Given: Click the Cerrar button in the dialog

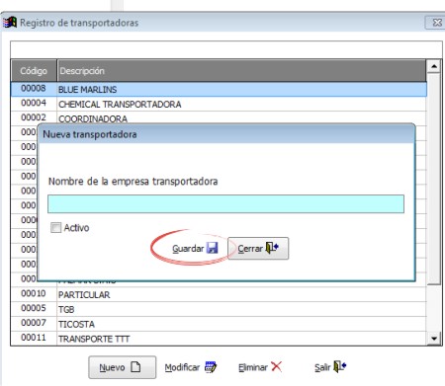Looking at the screenshot, I should pyautogui.click(x=258, y=248).
